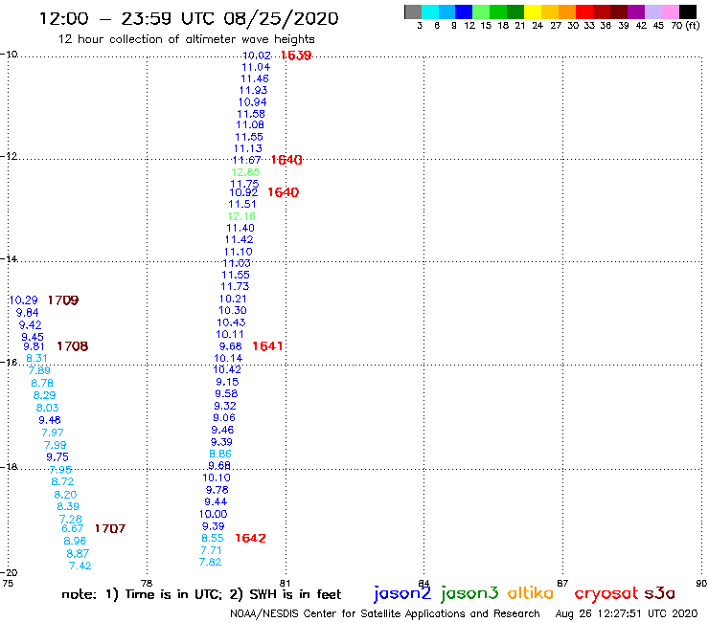
Task: Click the 7.82 wave height value
Action: [x=210, y=562]
